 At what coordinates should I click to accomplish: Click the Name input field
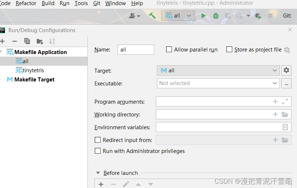136,50
